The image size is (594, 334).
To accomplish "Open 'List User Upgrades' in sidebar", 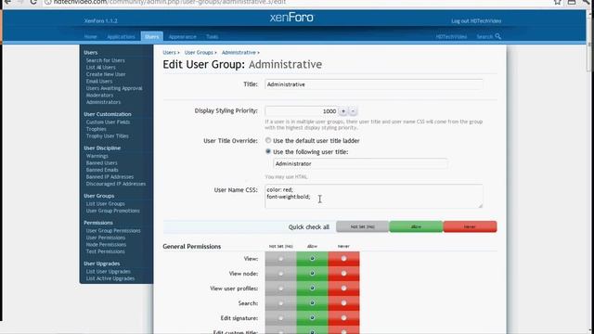I will pos(109,272).
